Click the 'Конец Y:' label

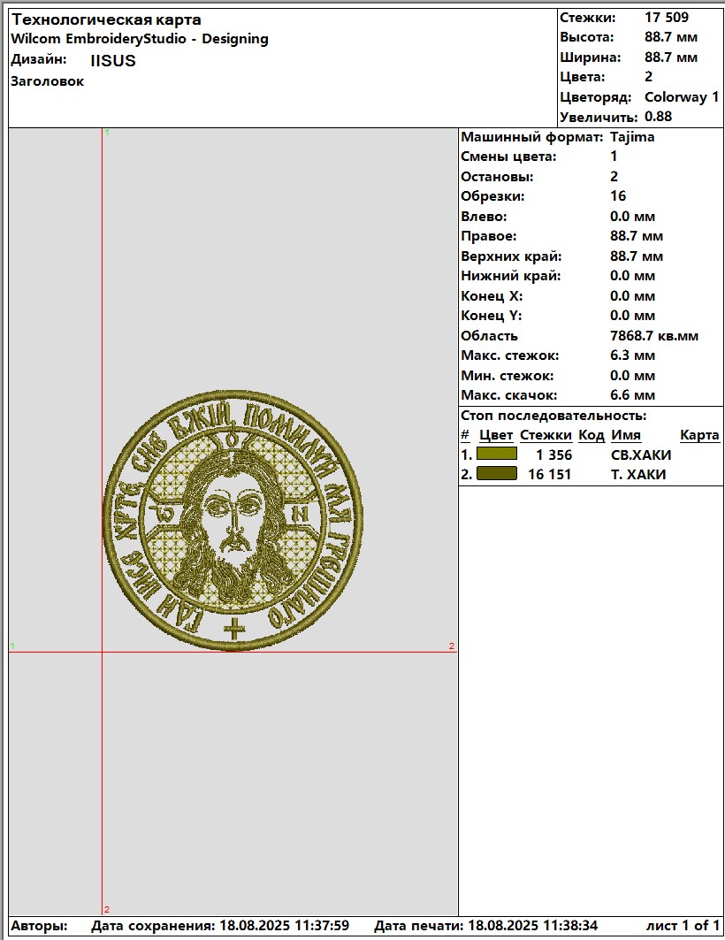click(x=492, y=316)
